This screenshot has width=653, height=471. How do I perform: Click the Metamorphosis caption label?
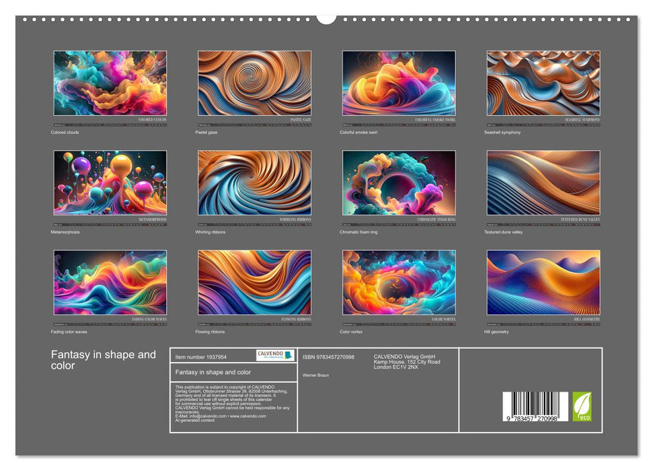[66, 231]
